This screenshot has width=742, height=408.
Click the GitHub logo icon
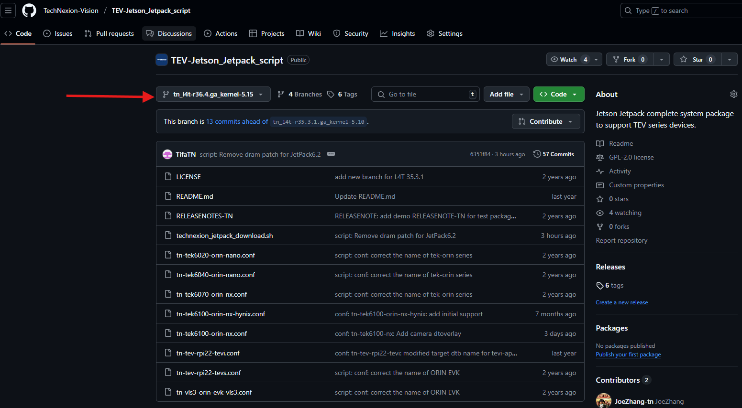point(29,11)
